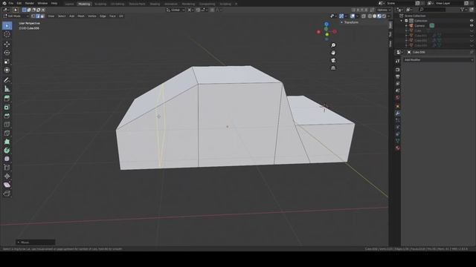This screenshot has width=476, height=267.
Task: Click the viewport zoom magnifier icon
Action: tap(333, 45)
